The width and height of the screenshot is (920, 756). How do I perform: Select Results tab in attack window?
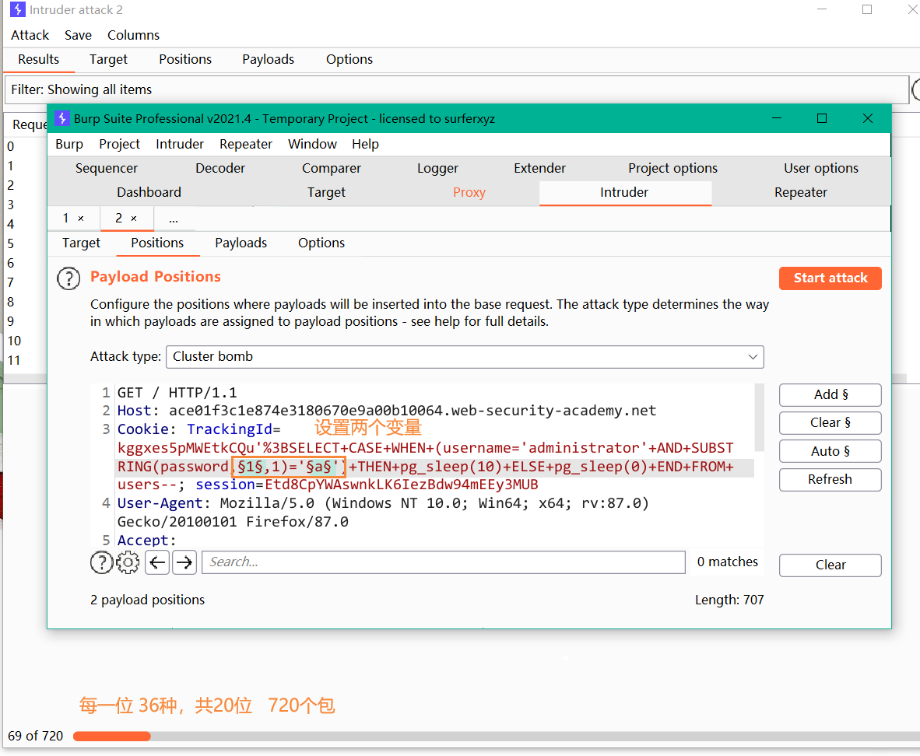click(x=39, y=60)
